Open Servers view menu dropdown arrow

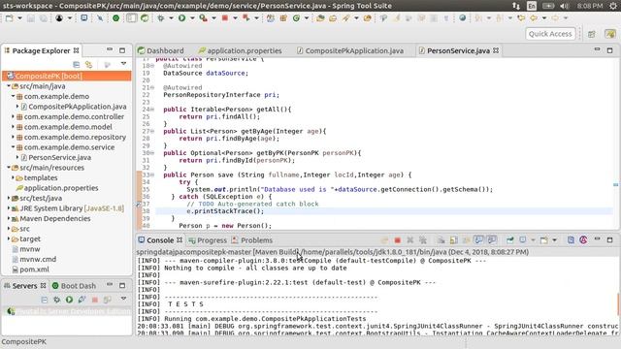pyautogui.click(x=123, y=299)
